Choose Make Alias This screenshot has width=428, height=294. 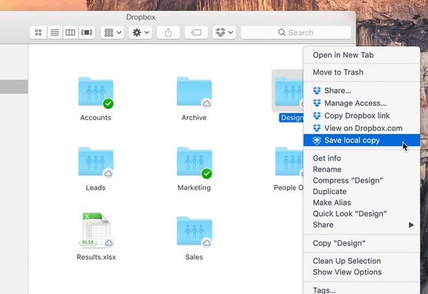[x=361, y=203]
